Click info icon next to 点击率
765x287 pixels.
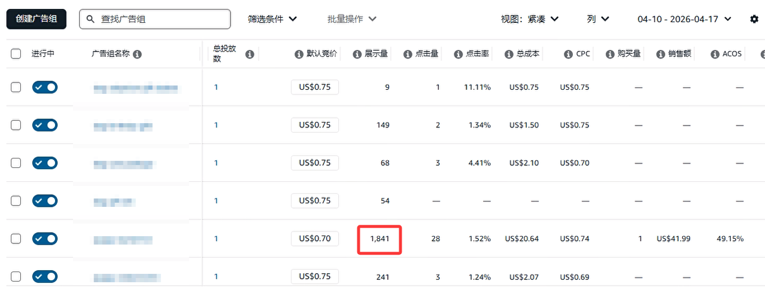pos(459,54)
